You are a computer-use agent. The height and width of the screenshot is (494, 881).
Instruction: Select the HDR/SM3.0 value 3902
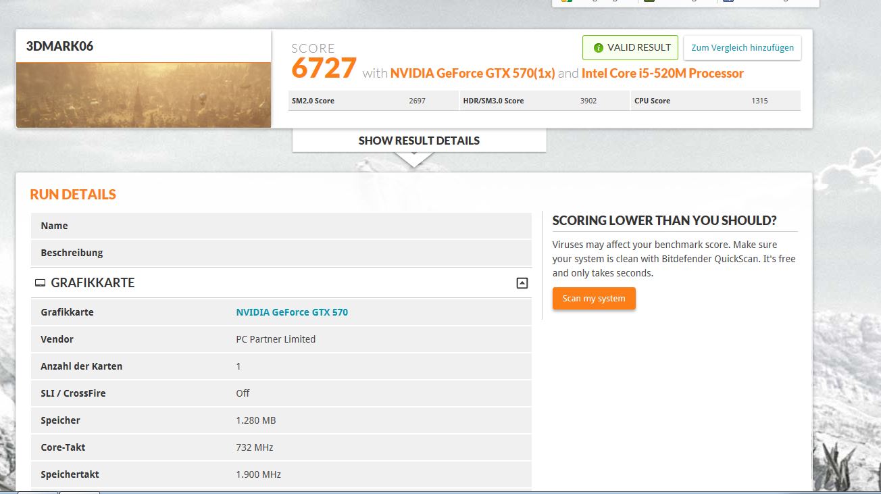coord(588,101)
